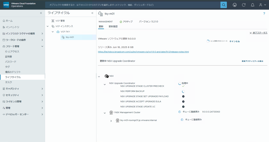The image size is (269, 142).
Task: Click the STAGE UPDATE UC pending icon
Action: click(x=183, y=107)
